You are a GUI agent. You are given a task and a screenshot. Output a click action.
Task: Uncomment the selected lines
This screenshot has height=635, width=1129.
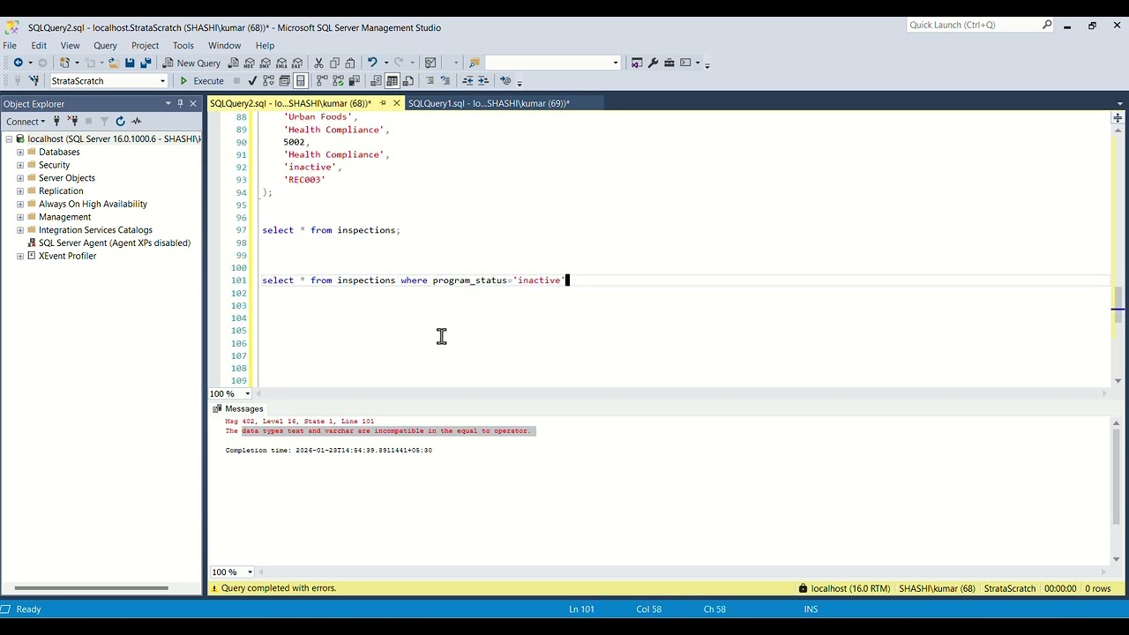pos(445,80)
